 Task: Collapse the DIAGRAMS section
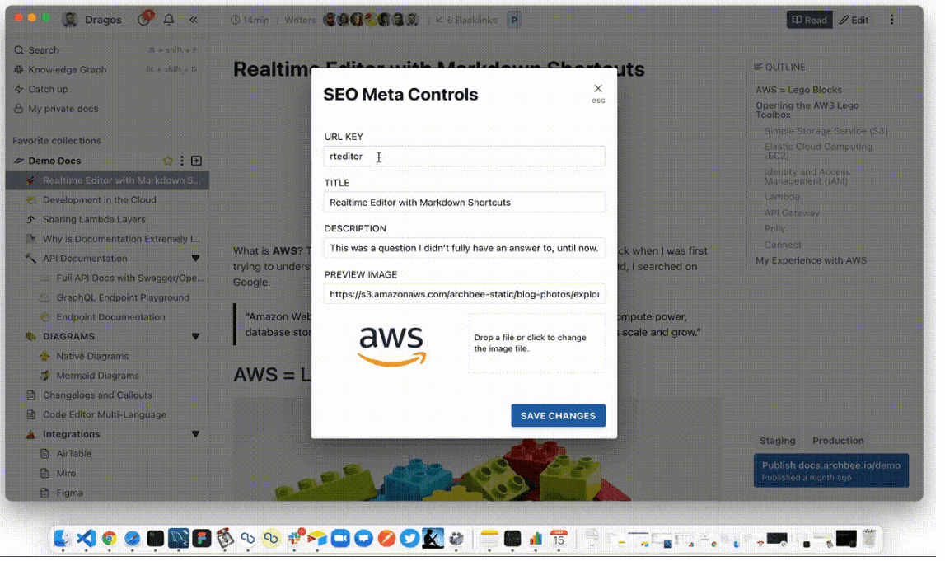[196, 337]
